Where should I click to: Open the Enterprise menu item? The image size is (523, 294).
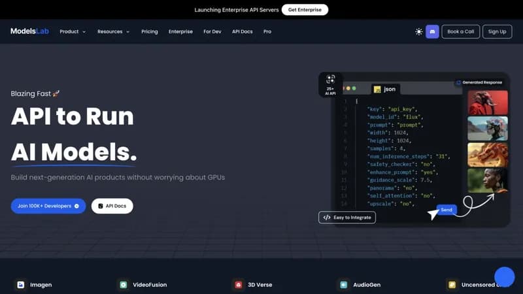click(x=180, y=31)
